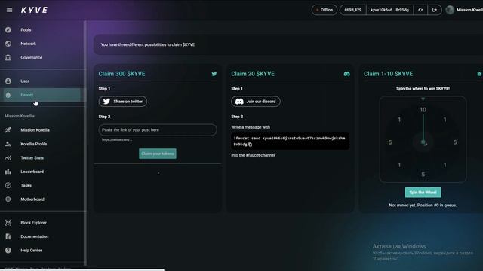Click the Offline status indicator

pyautogui.click(x=325, y=10)
